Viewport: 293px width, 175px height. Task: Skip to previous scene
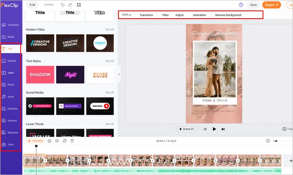(x=205, y=129)
